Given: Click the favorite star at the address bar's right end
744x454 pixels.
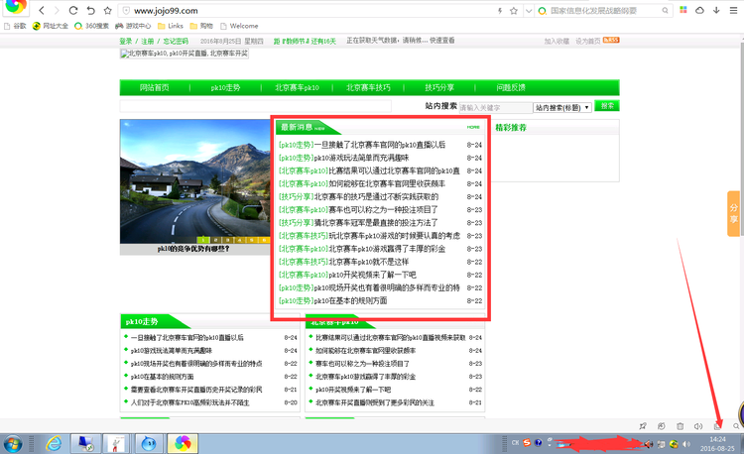Looking at the screenshot, I should point(514,11).
